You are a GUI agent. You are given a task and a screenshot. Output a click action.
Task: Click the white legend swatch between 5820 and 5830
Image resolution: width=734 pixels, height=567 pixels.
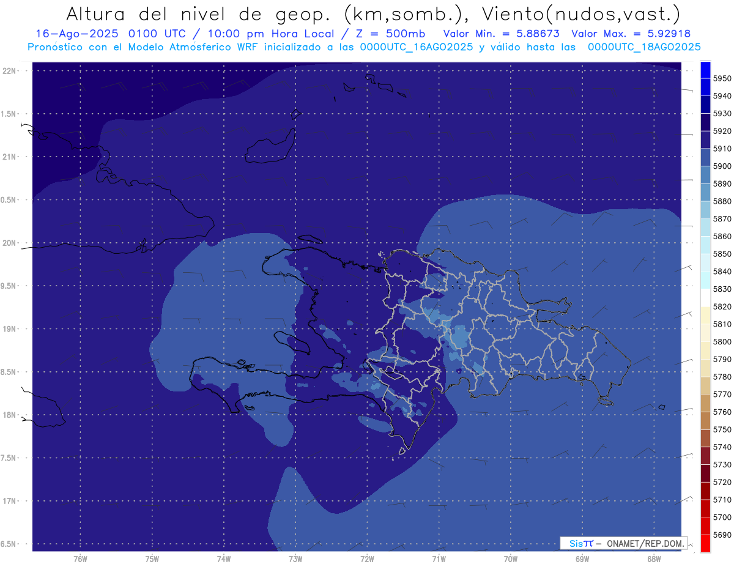pyautogui.click(x=705, y=298)
